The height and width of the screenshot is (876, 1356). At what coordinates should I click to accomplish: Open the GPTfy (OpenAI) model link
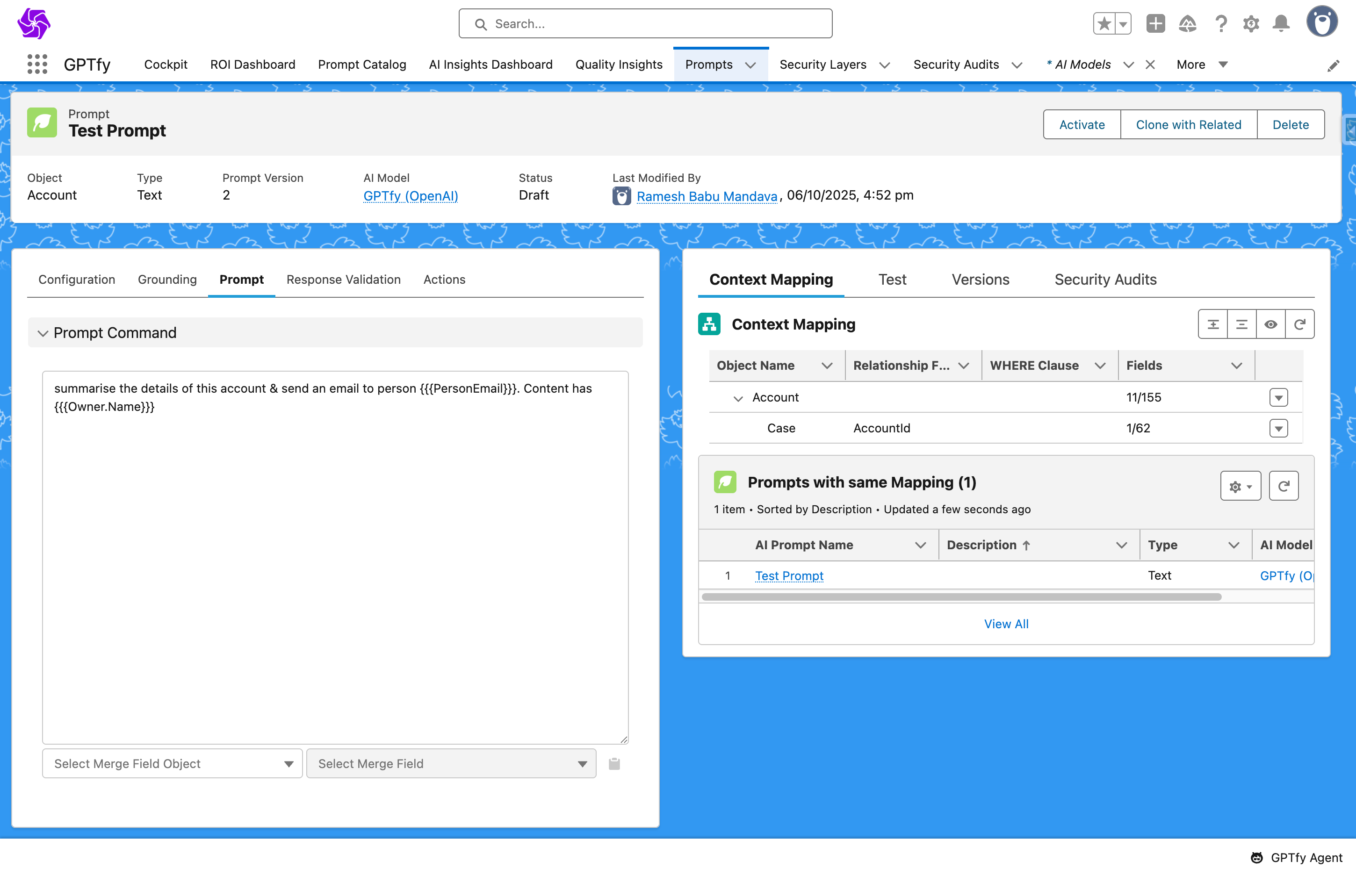click(x=410, y=196)
